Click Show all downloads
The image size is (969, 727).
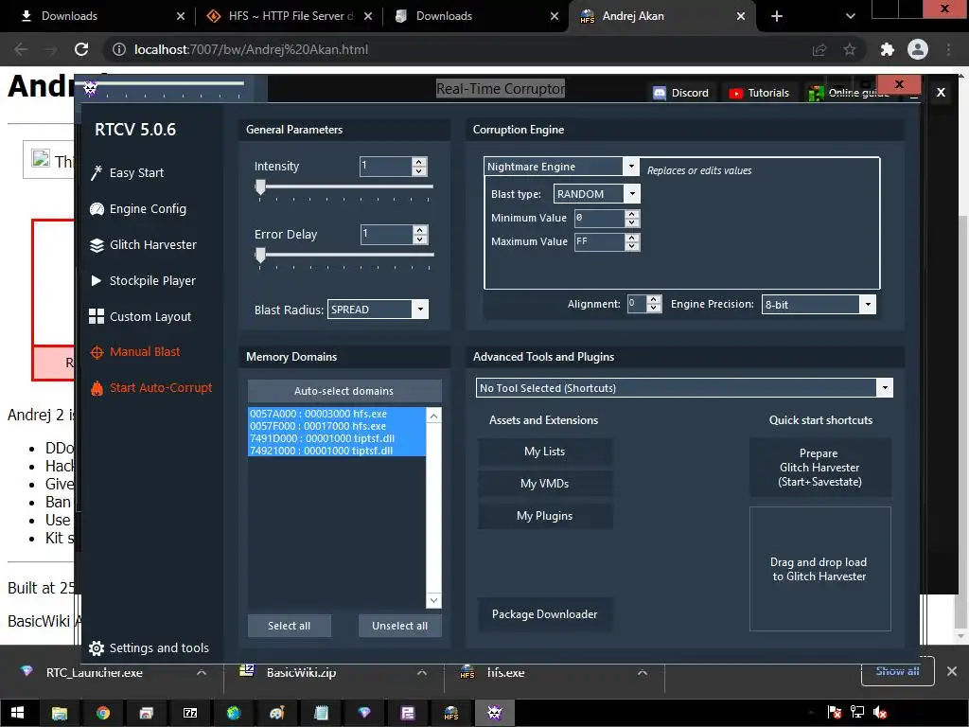(x=897, y=671)
